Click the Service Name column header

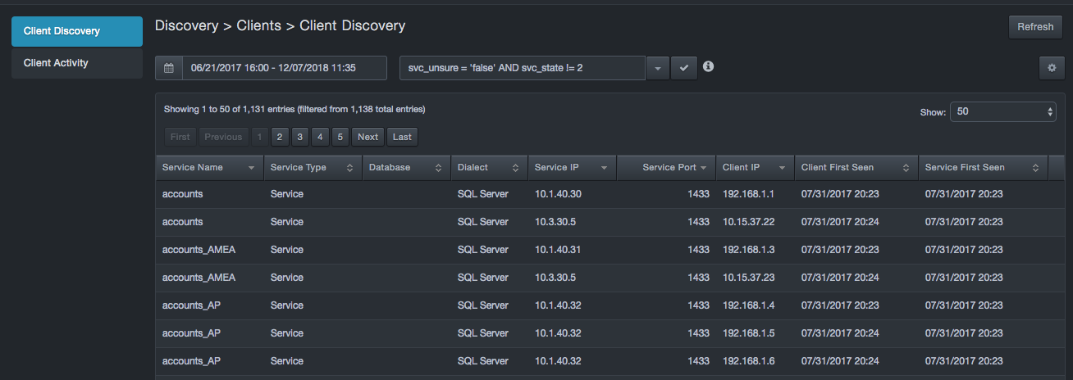tap(209, 167)
